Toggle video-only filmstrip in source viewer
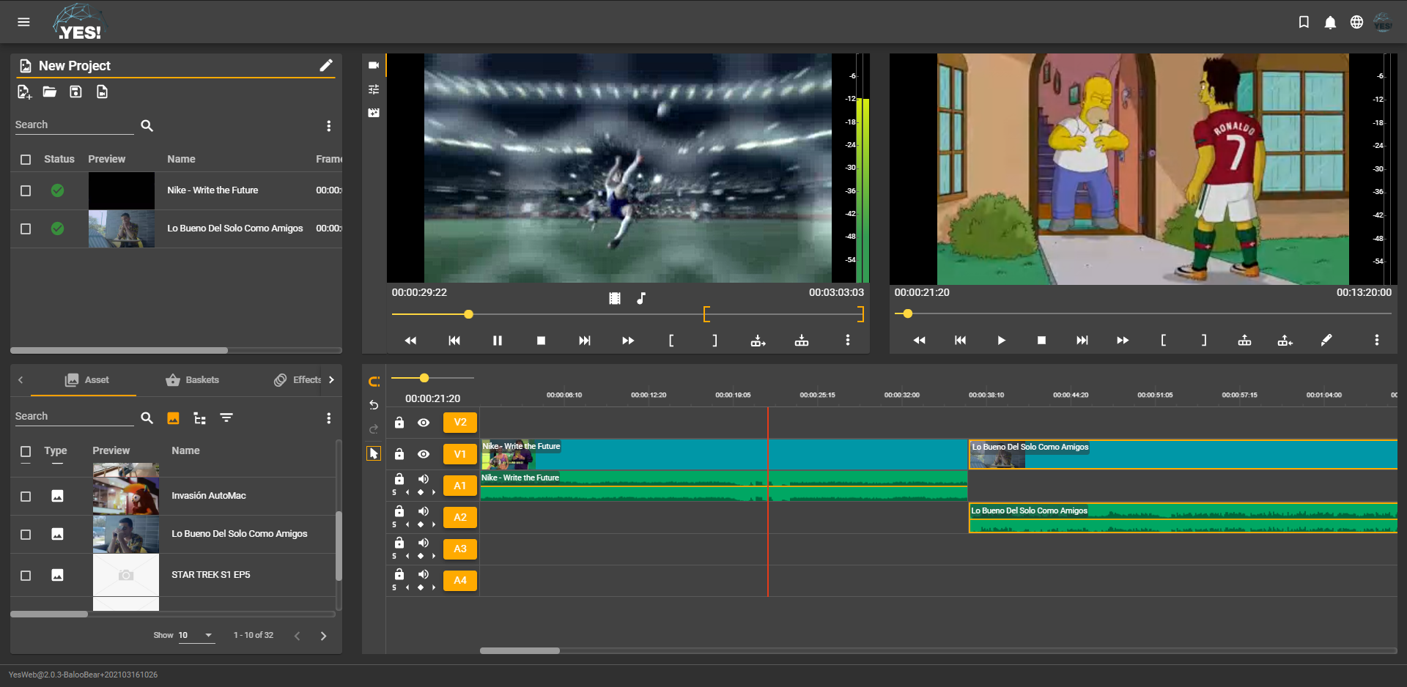 (614, 298)
